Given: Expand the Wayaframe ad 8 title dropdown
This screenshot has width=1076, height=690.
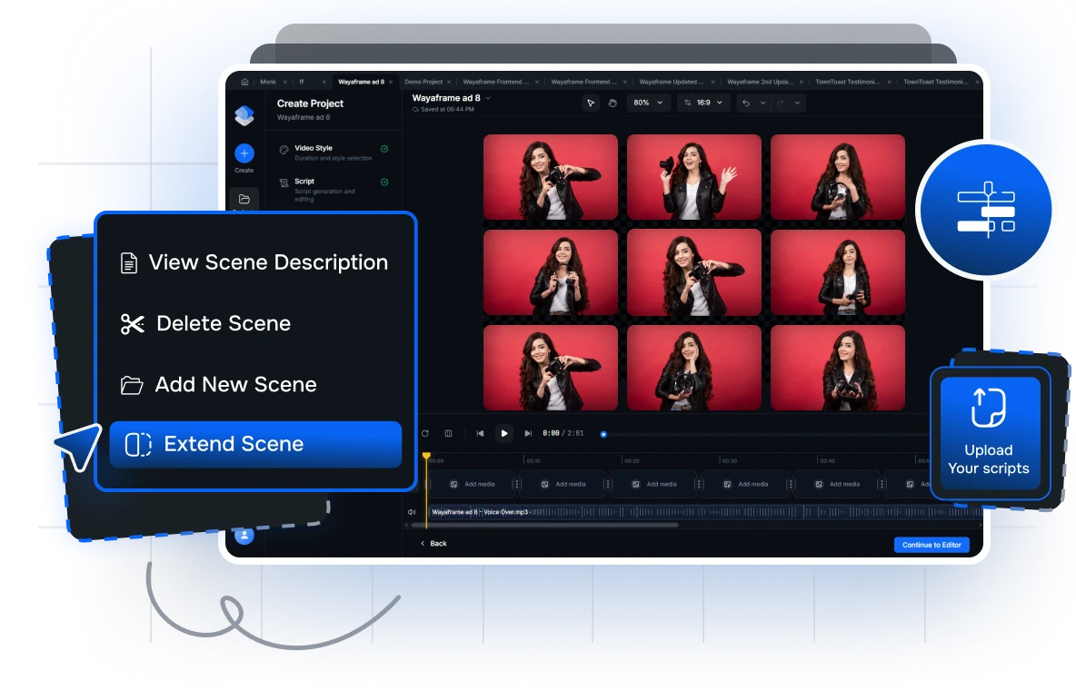Looking at the screenshot, I should (x=488, y=97).
